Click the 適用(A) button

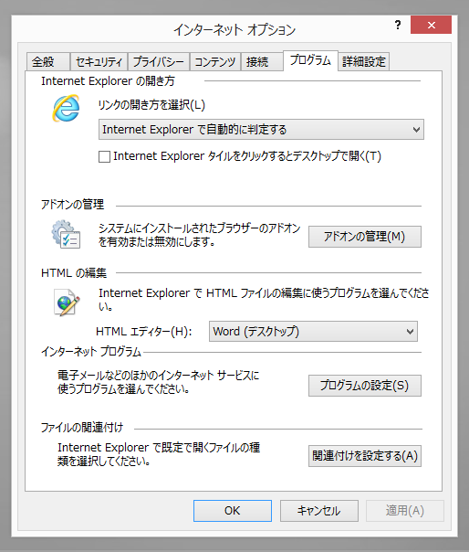click(405, 511)
